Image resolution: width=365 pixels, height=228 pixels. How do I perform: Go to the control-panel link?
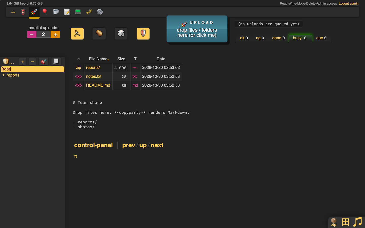pyautogui.click(x=93, y=145)
